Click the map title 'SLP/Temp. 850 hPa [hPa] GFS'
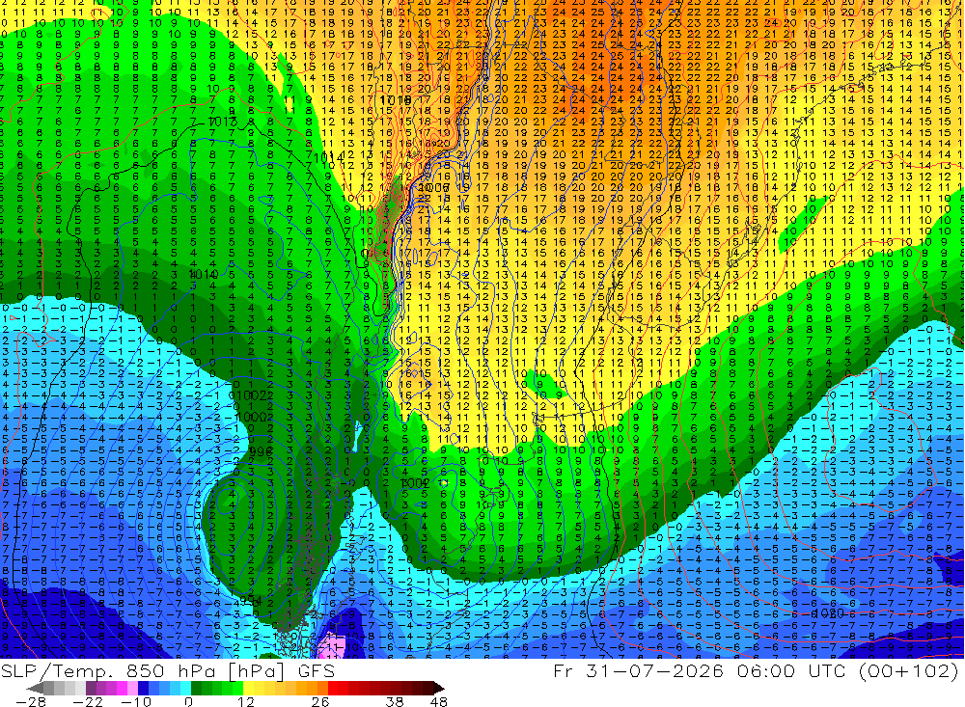The width and height of the screenshot is (965, 707). pos(168,670)
